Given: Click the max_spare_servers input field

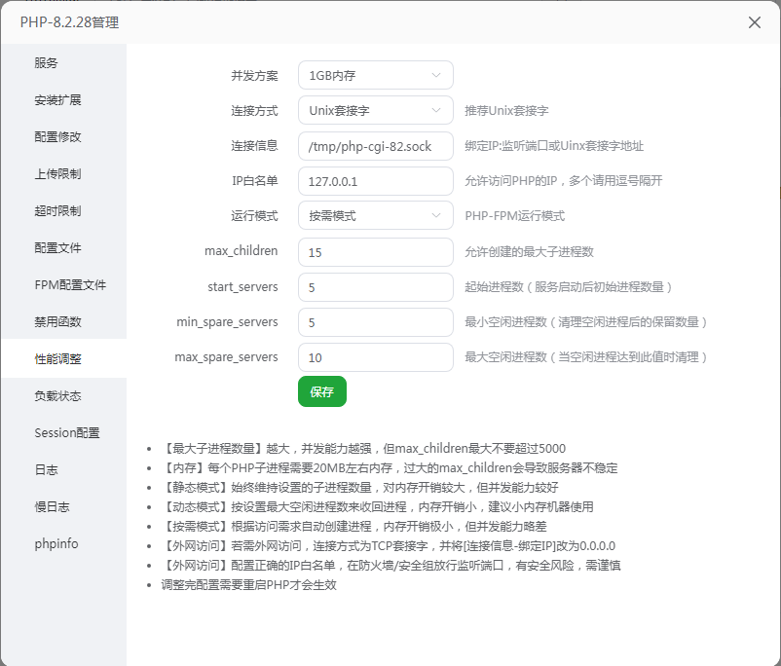Looking at the screenshot, I should click(x=375, y=357).
